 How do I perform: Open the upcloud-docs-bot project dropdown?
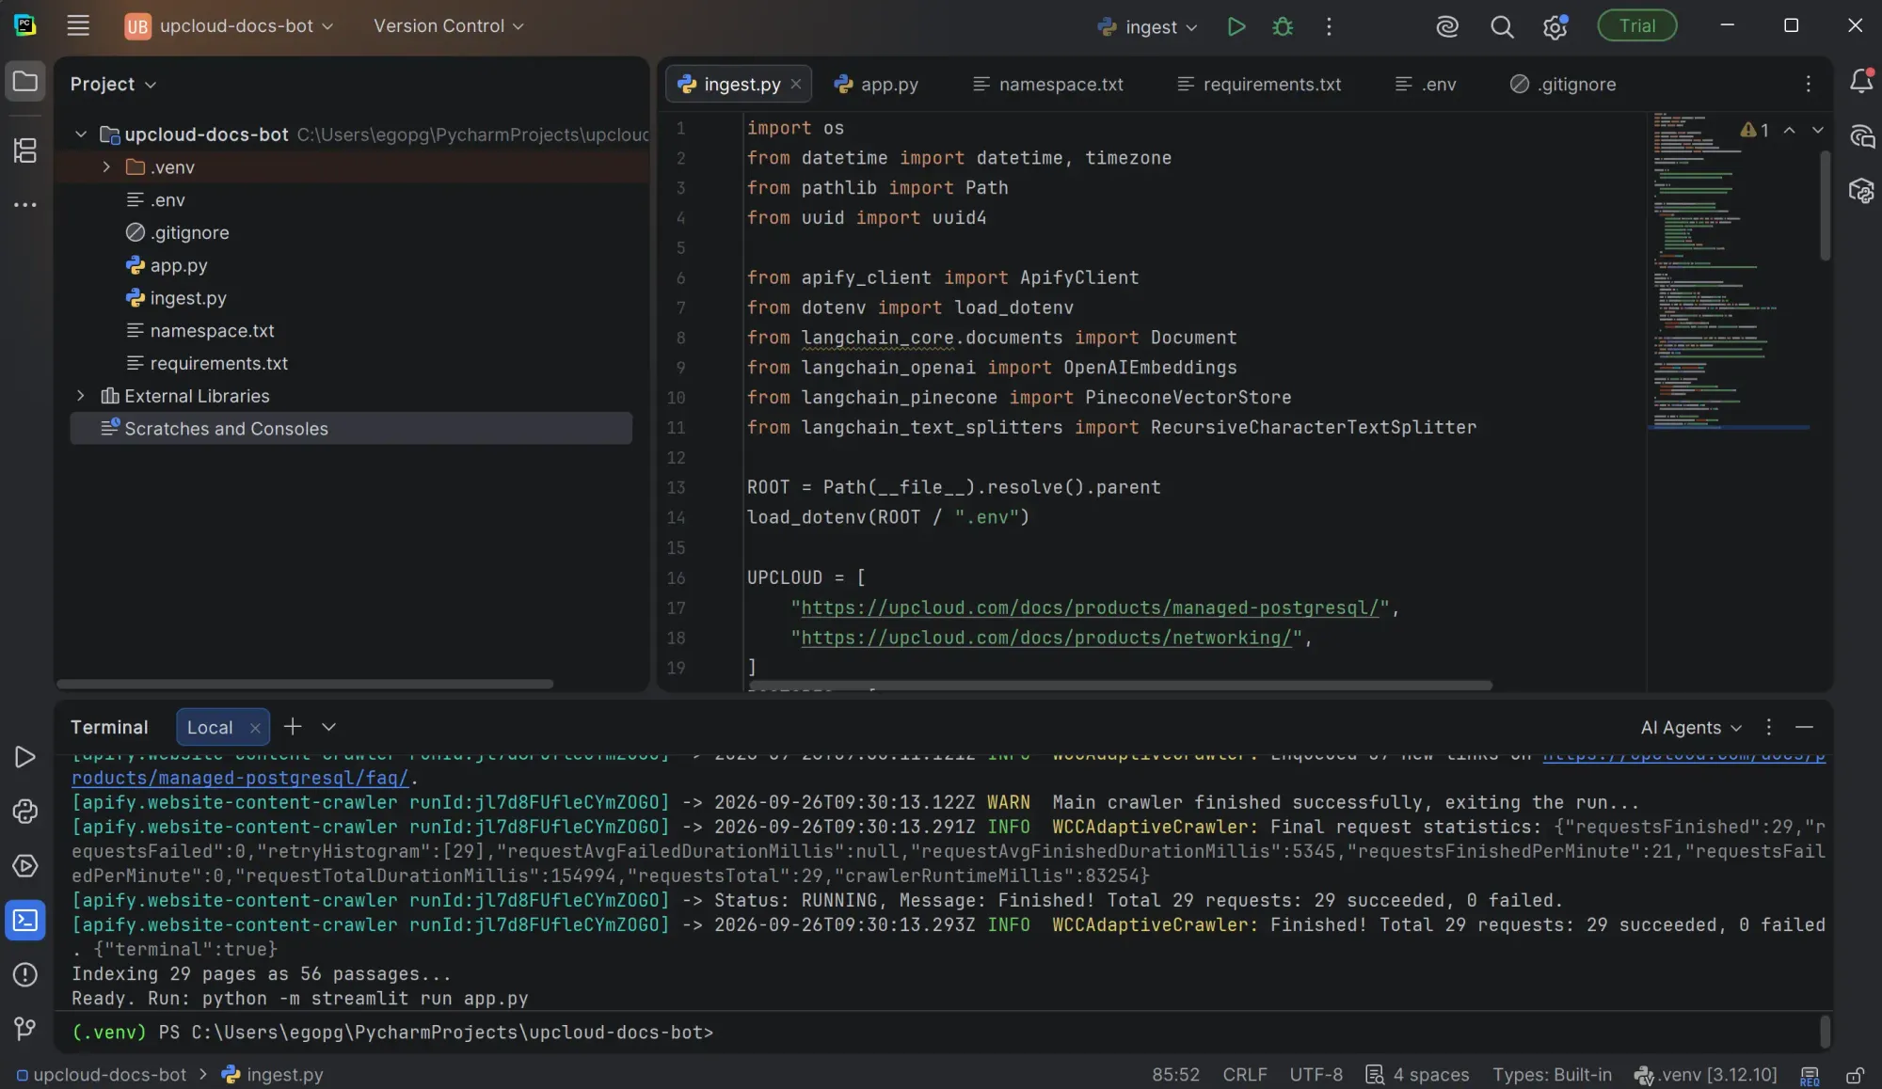coord(230,26)
